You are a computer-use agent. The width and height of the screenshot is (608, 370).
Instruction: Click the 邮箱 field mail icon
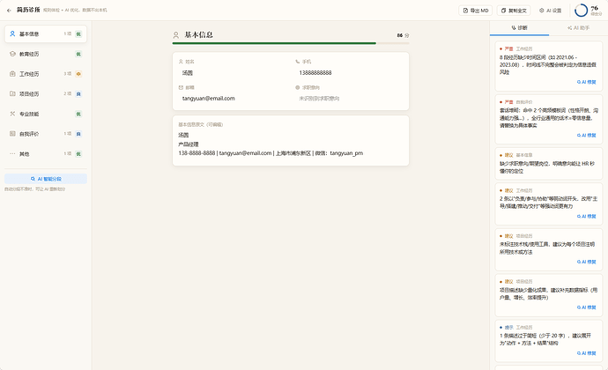coord(181,87)
